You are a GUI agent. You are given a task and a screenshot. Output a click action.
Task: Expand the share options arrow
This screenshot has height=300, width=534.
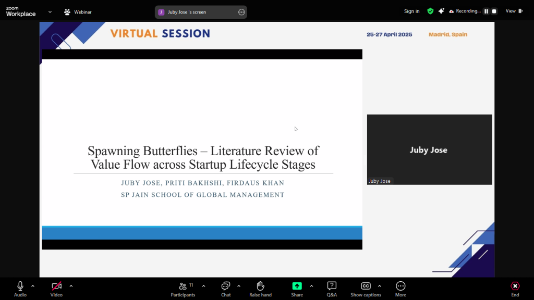coord(311,286)
